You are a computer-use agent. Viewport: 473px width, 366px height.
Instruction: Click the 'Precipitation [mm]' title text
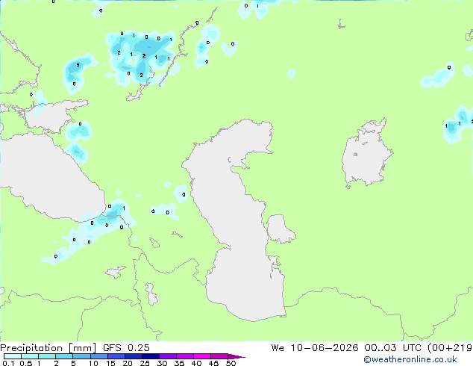pos(48,348)
